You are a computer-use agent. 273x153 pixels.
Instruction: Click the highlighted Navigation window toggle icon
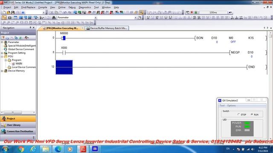point(4,17)
